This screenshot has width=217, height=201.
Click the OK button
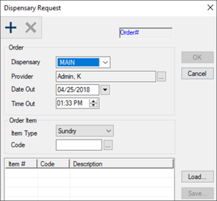(x=197, y=57)
